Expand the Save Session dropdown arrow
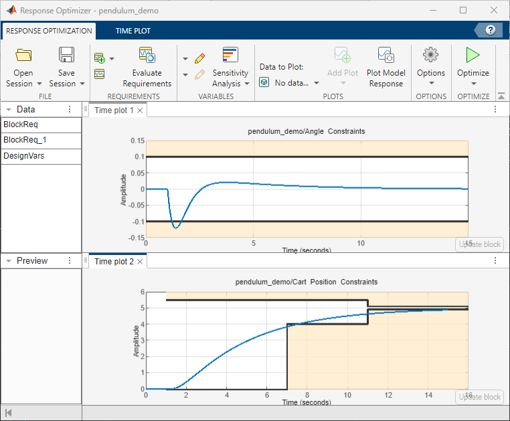510x421 pixels. [x=82, y=84]
